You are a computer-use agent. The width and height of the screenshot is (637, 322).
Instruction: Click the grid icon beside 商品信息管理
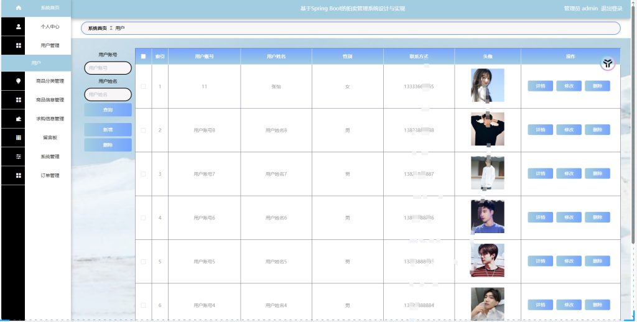point(18,100)
